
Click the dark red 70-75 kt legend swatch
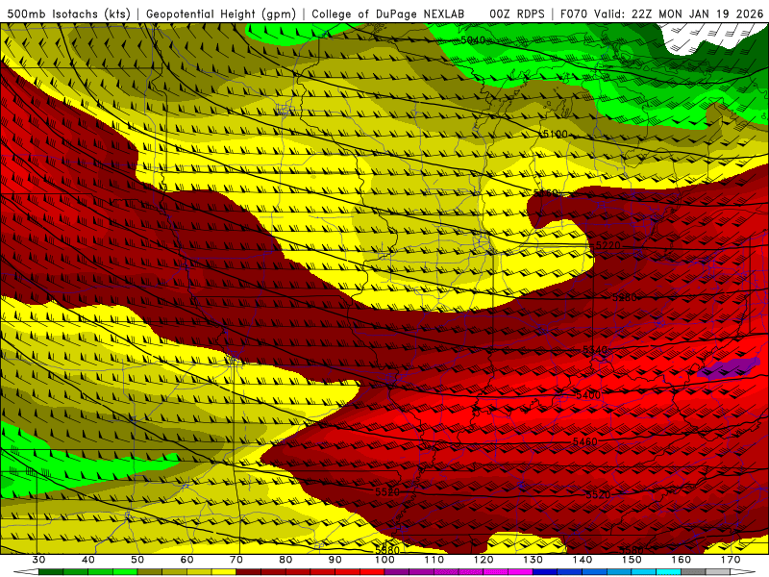pyautogui.click(x=249, y=572)
